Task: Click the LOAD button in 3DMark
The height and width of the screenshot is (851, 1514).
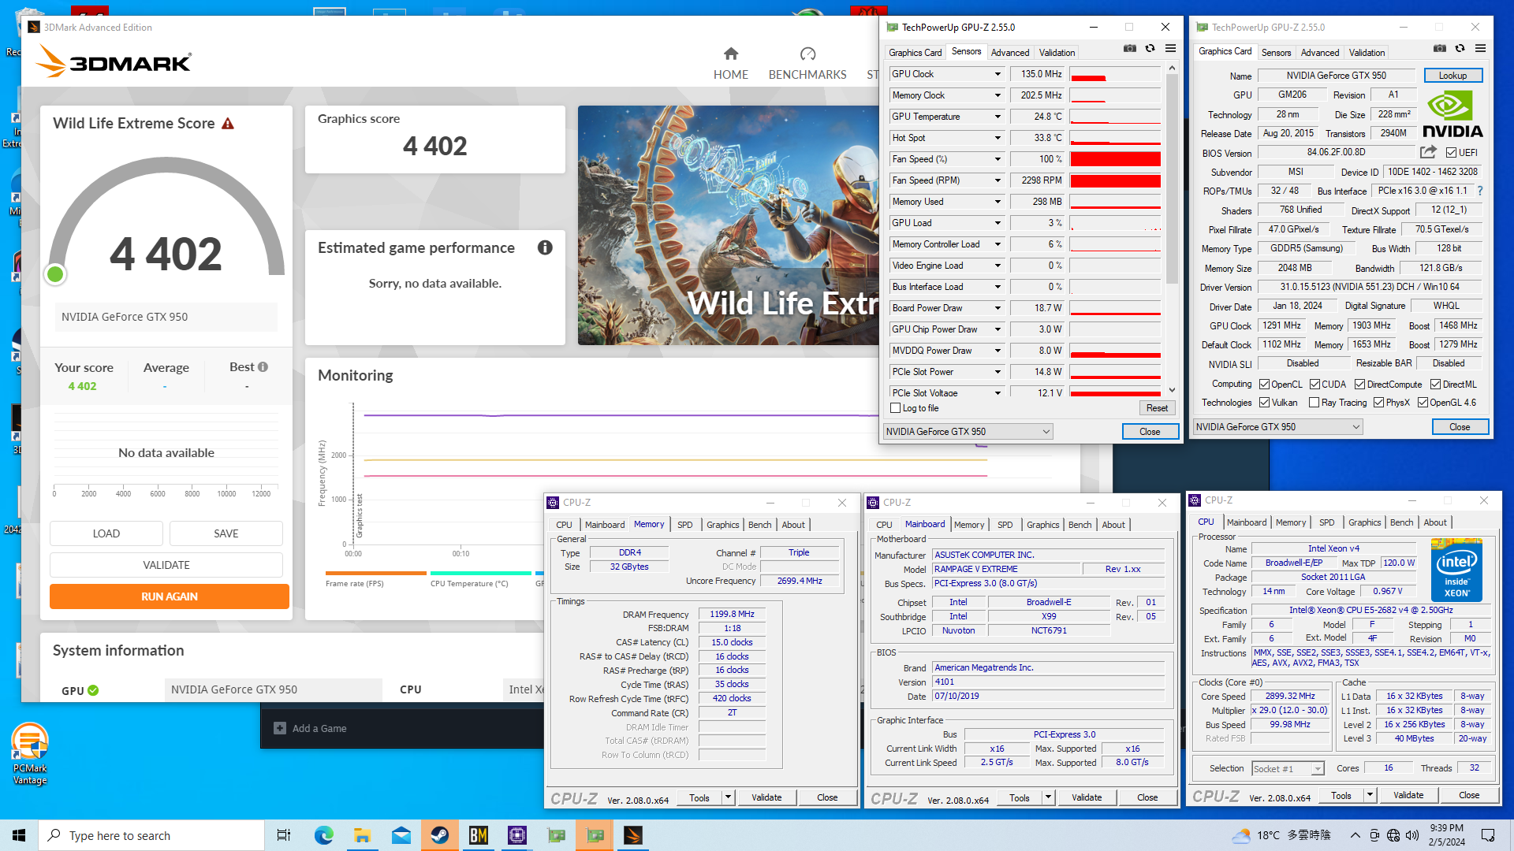Action: tap(106, 533)
